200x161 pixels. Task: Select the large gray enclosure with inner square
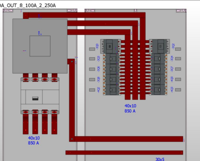(x=40, y=46)
